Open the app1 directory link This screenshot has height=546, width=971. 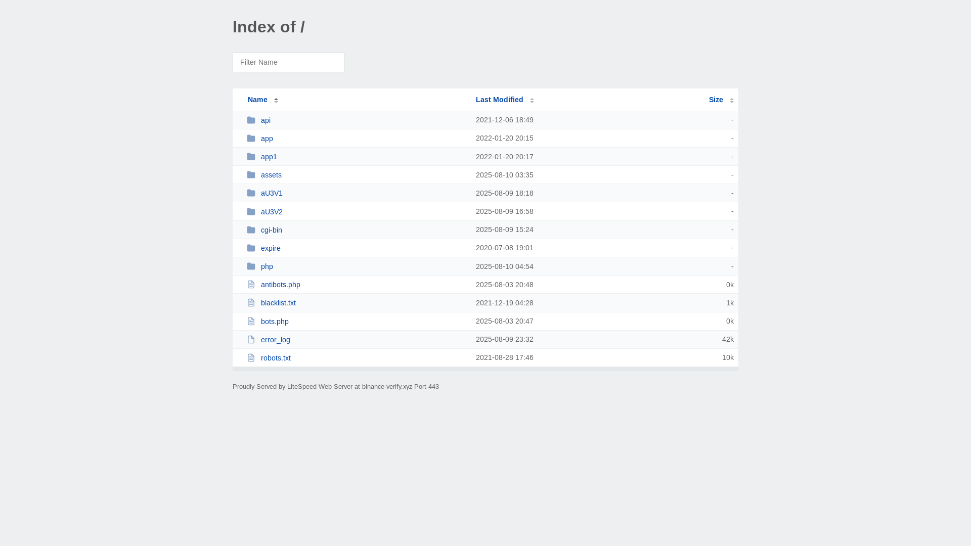pos(269,157)
